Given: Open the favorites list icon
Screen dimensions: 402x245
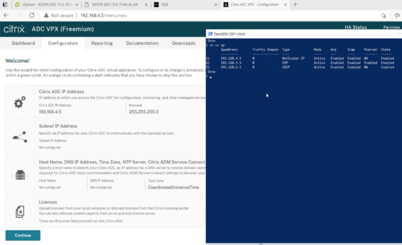Looking at the screenshot, I should [398, 15].
